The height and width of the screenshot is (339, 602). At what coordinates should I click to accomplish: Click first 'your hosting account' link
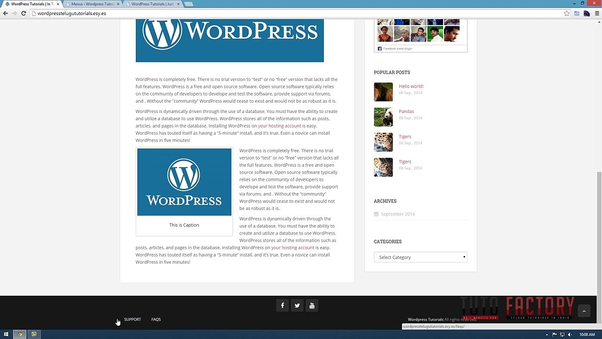coord(279,126)
